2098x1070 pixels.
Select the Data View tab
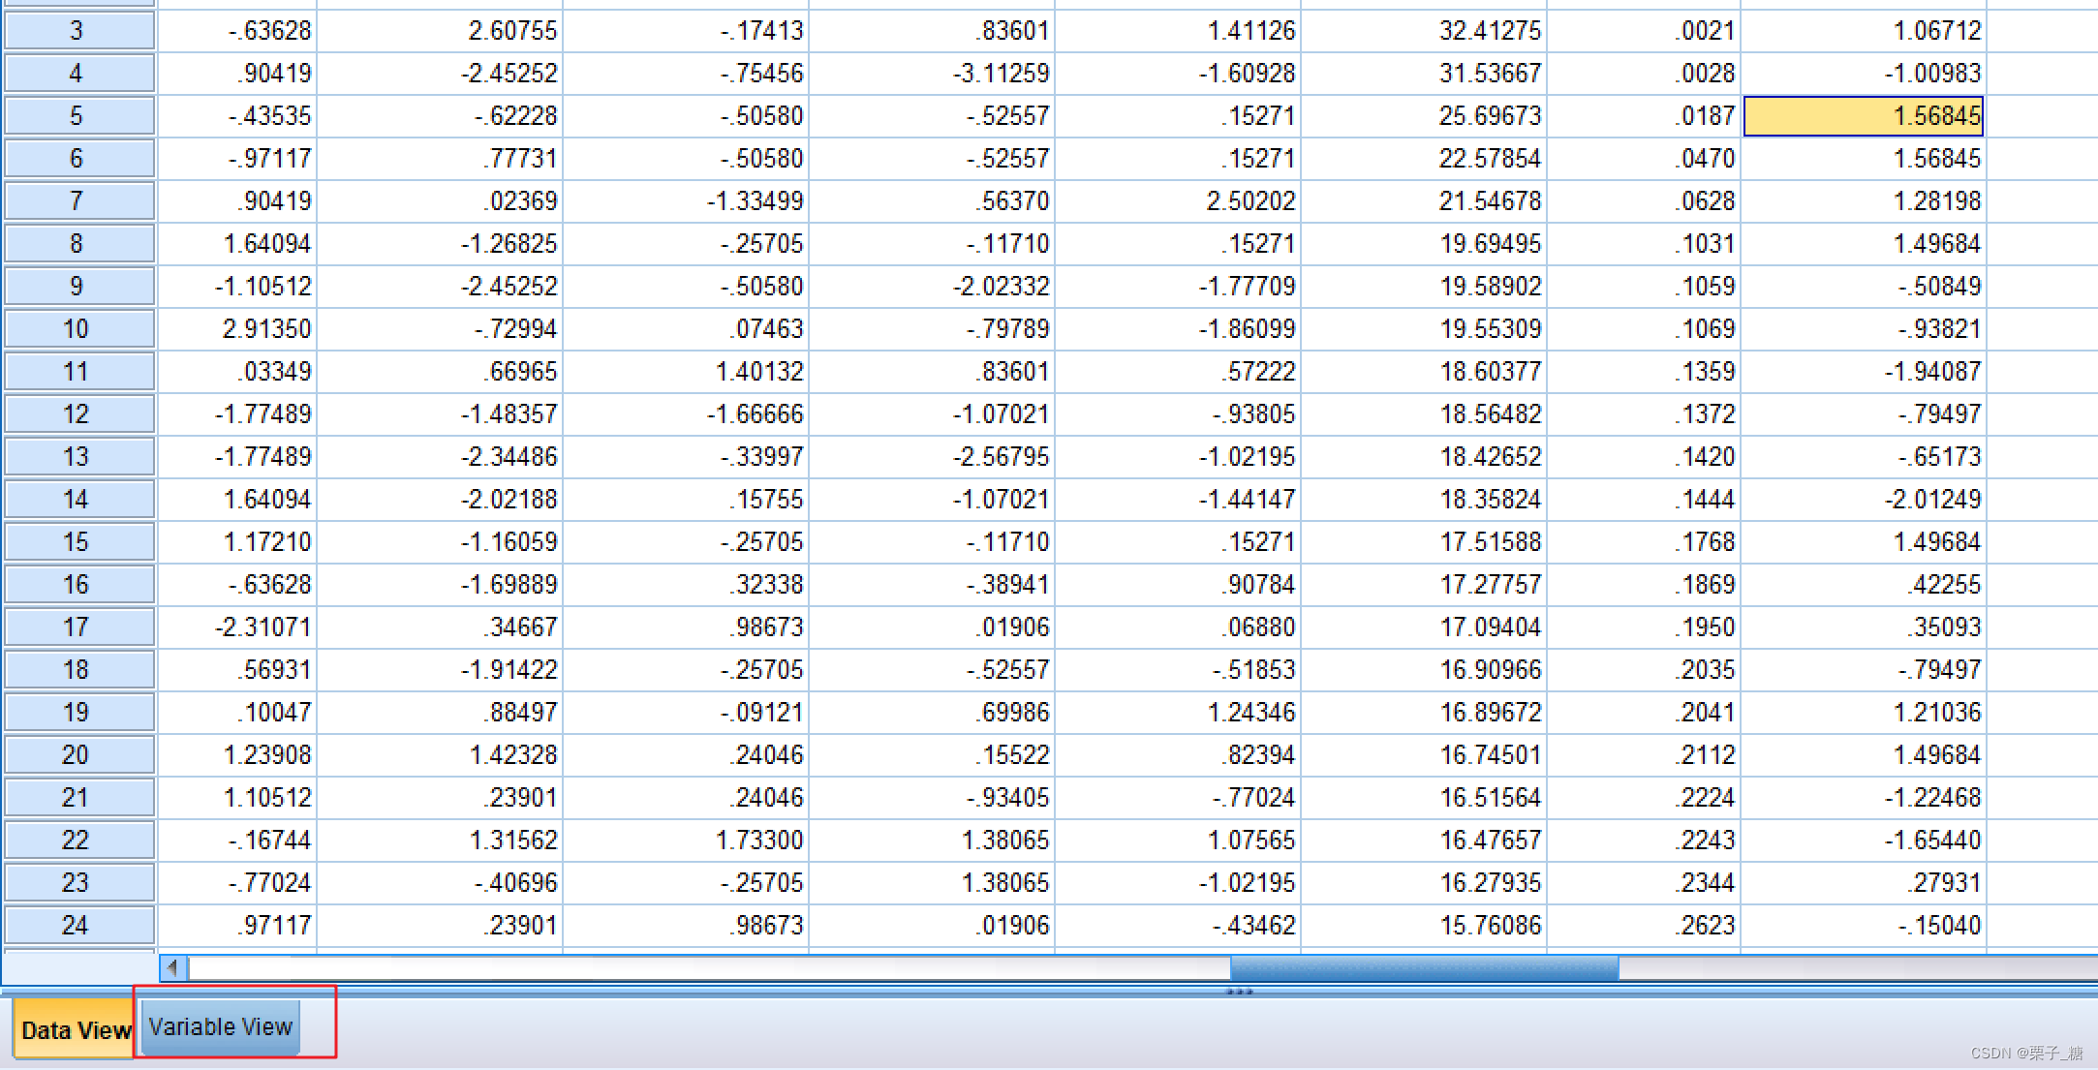[x=75, y=1030]
